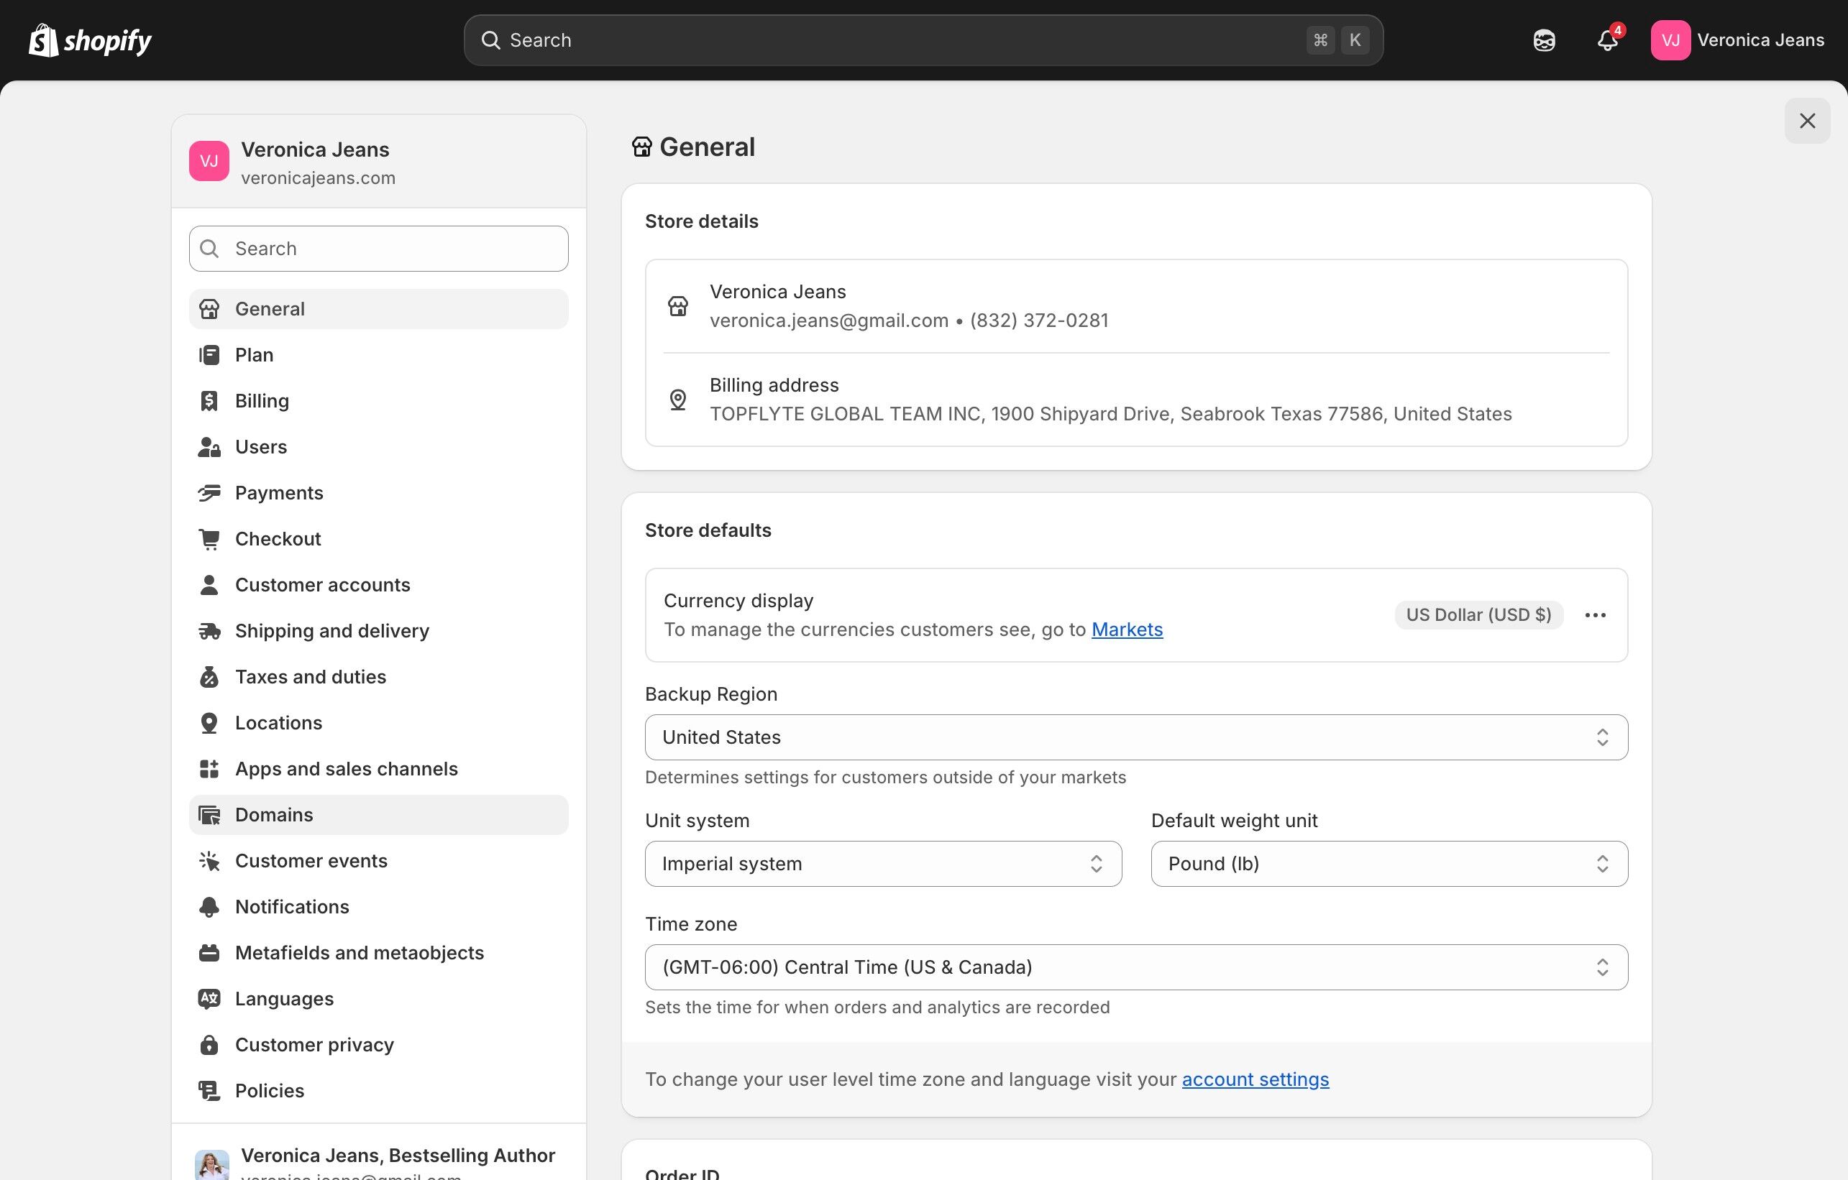Open the Unit system dropdown

pos(882,864)
